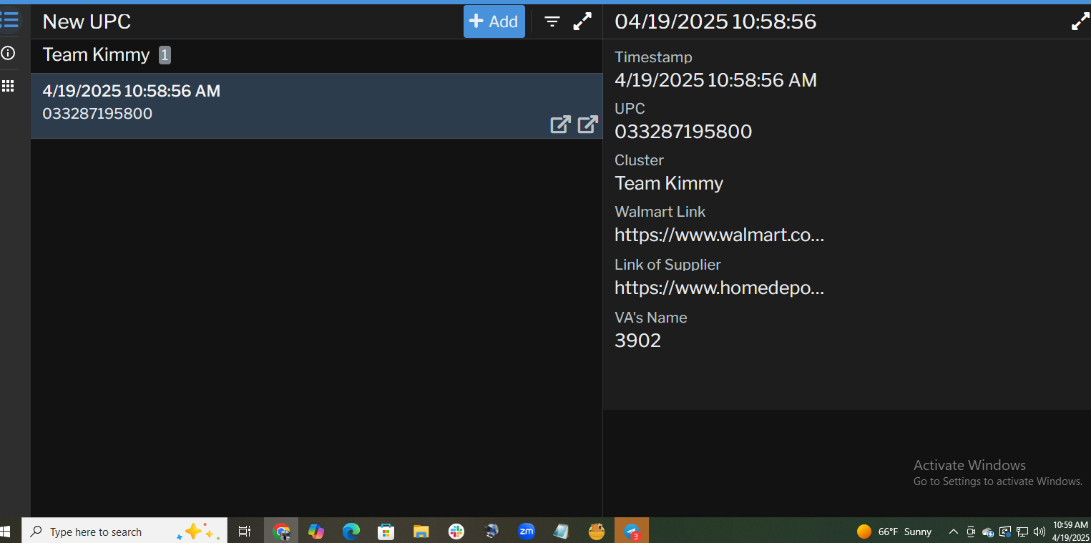The width and height of the screenshot is (1091, 543).
Task: Open the Walmart Link URL
Action: tap(719, 235)
